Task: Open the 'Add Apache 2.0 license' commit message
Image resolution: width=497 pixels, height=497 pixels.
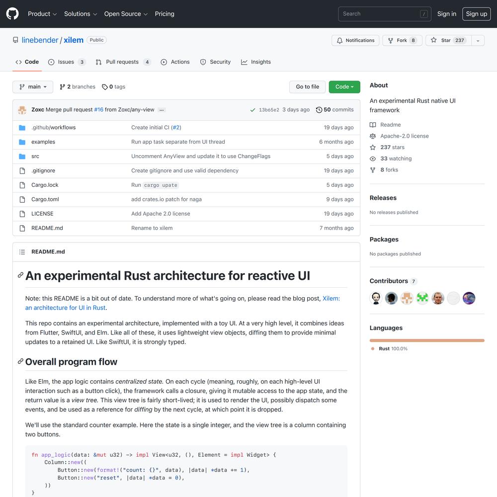Action: (161, 214)
